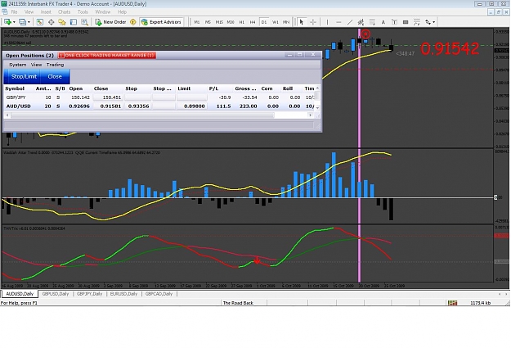
Task: Select the crosshair tool
Action: coord(313,22)
